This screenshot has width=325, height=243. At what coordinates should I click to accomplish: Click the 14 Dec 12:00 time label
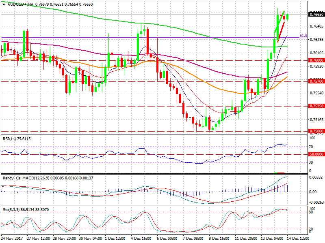[x=298, y=238]
